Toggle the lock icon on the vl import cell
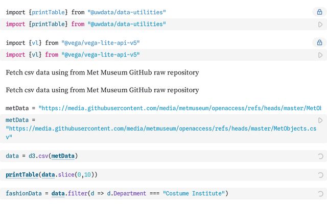Image resolution: width=327 pixels, height=204 pixels. (x=320, y=43)
